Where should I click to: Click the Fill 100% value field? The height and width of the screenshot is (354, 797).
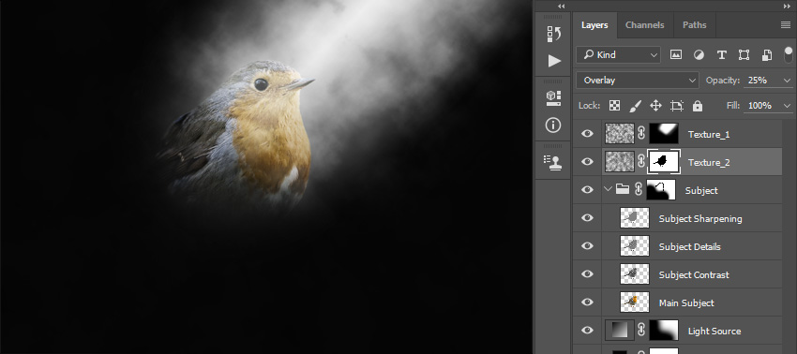762,106
